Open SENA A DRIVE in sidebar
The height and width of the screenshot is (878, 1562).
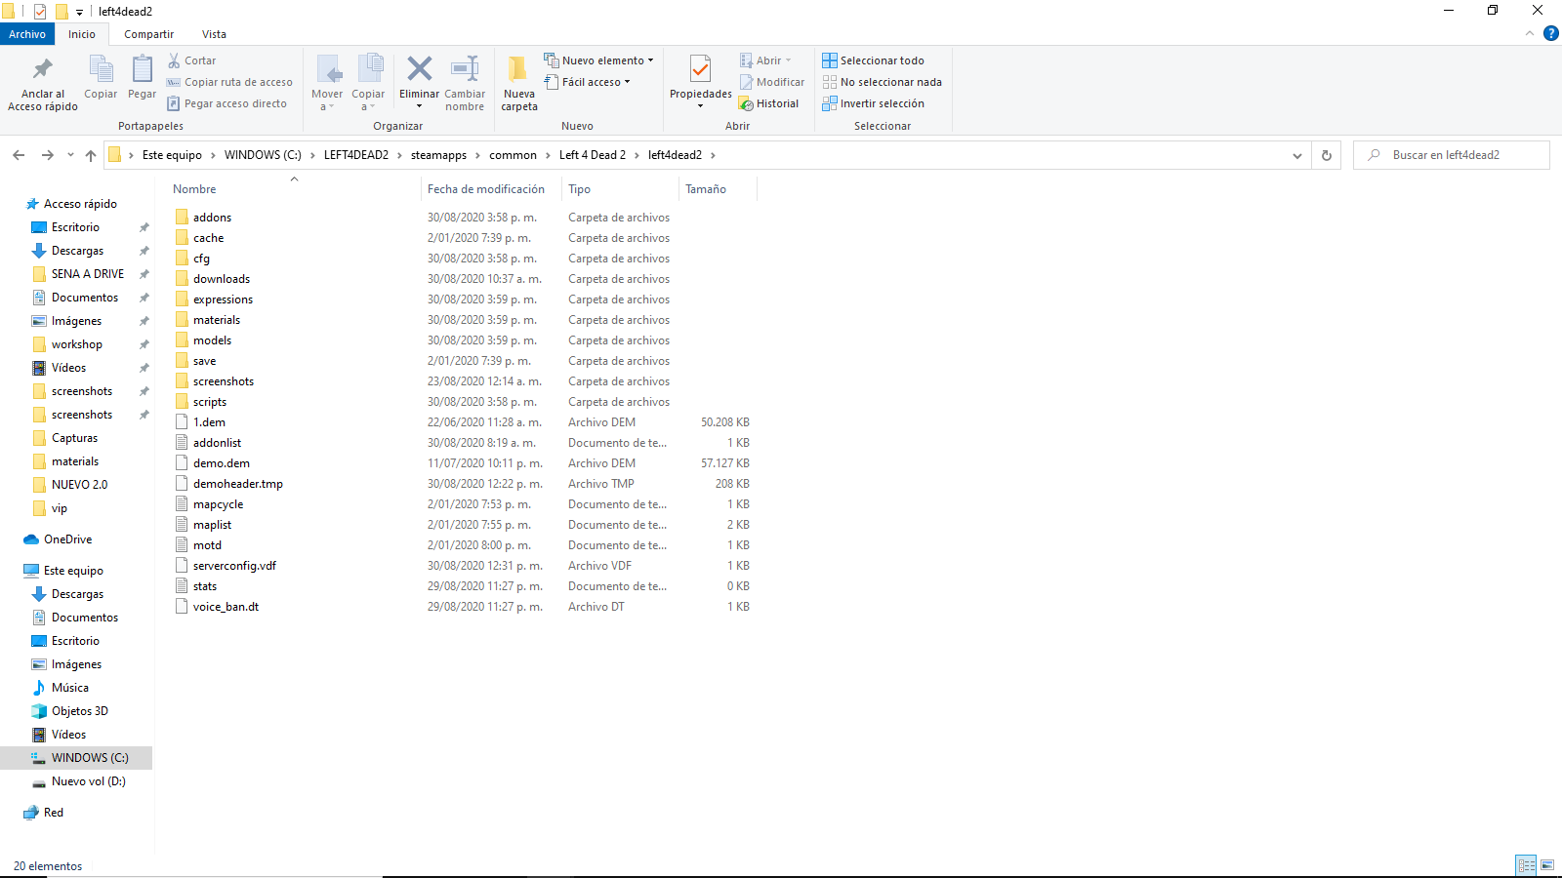(88, 274)
